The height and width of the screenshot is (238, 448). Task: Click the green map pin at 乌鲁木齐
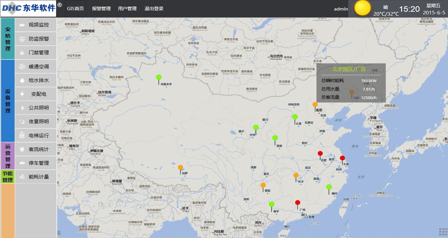pos(159,77)
